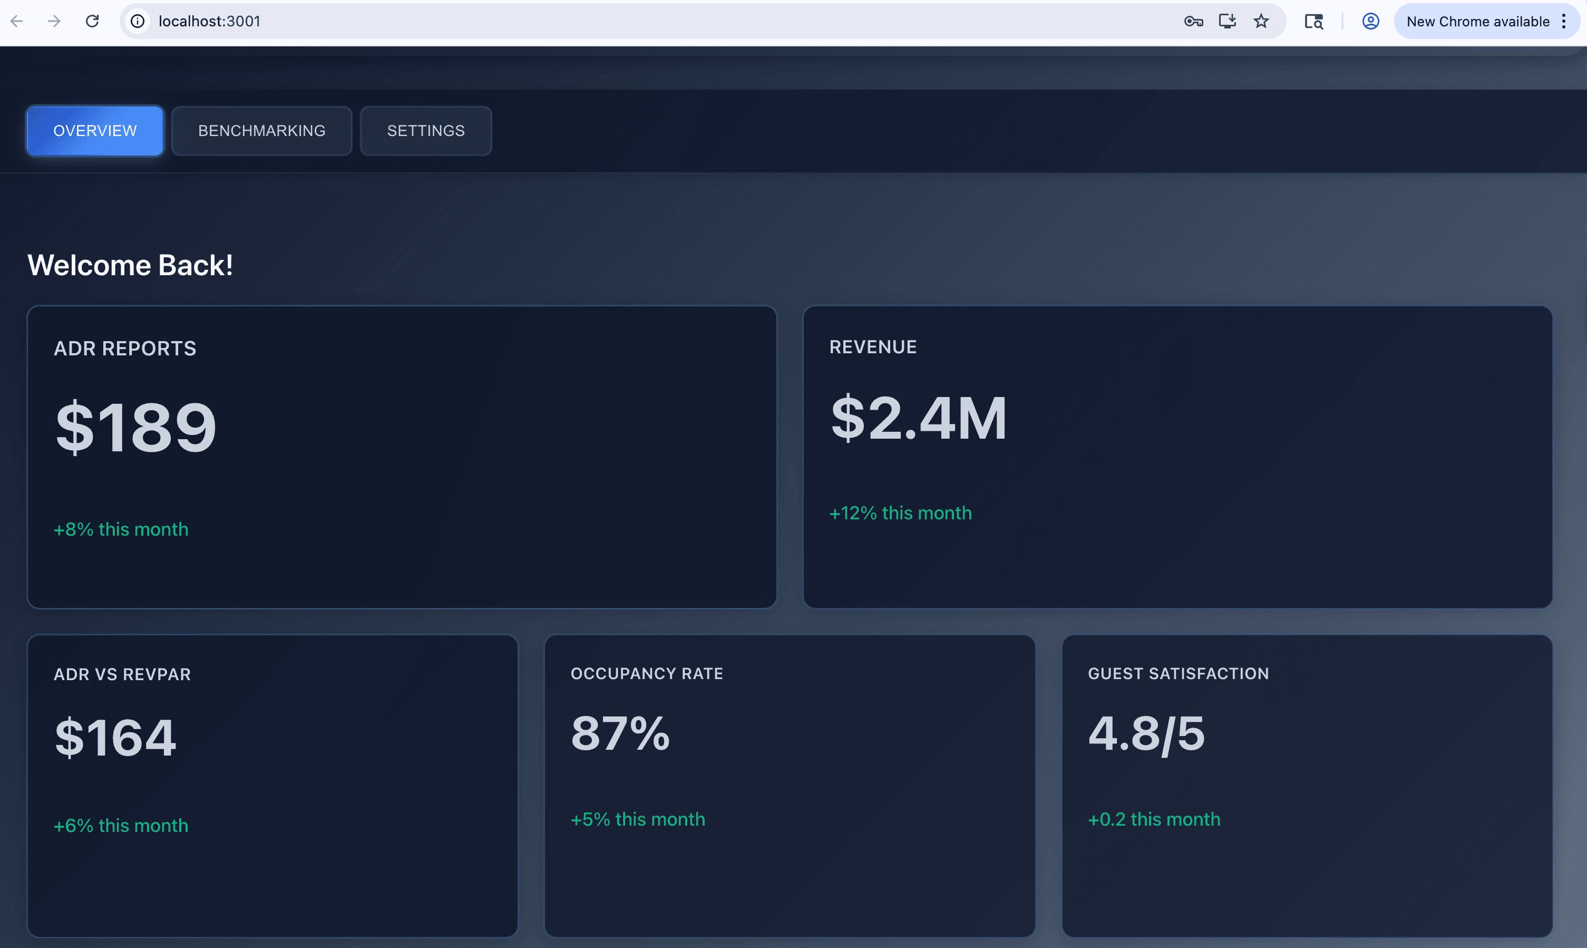Reload the page with refresh icon
The image size is (1587, 948).
click(93, 21)
